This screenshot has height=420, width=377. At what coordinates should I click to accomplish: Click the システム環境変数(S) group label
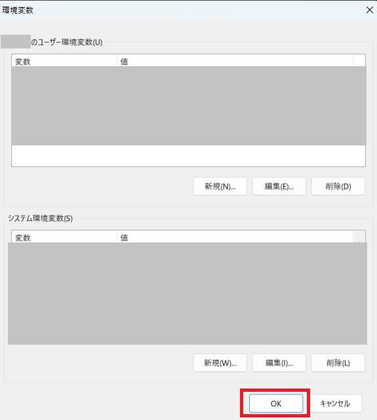(x=40, y=218)
